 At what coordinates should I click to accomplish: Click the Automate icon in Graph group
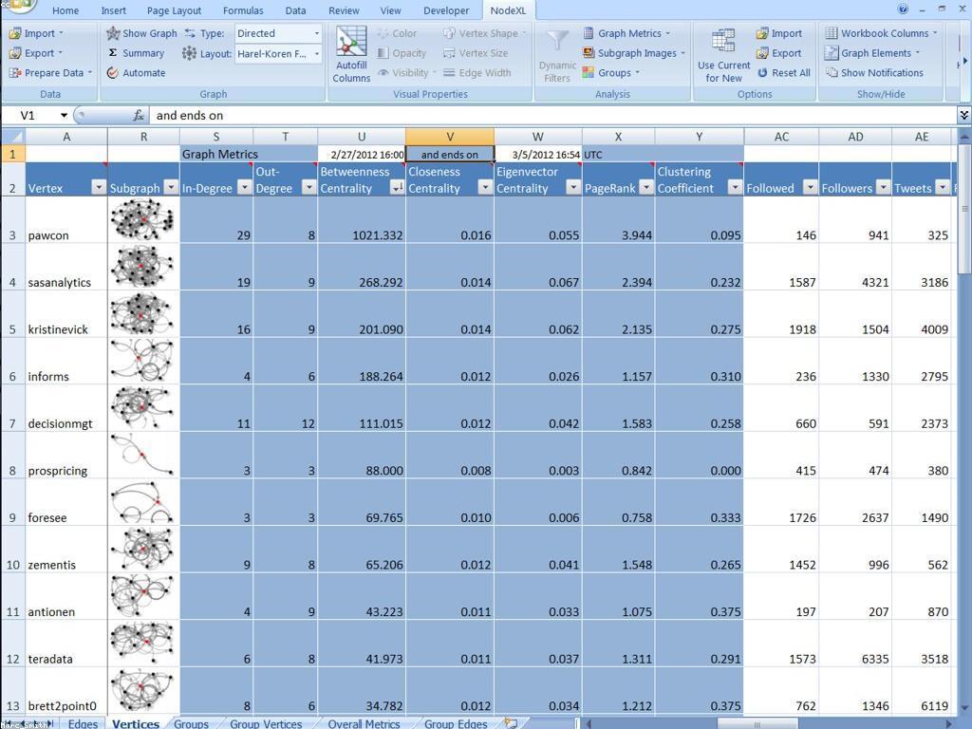[112, 73]
